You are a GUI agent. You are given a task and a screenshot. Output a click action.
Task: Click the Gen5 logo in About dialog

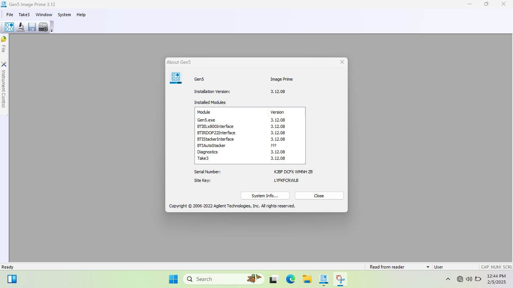(x=176, y=78)
